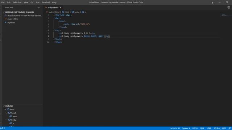The image size is (232, 130).
Task: Open the Help menu
Action: click(x=54, y=3)
